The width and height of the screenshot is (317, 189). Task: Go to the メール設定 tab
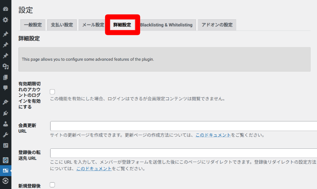coord(93,25)
